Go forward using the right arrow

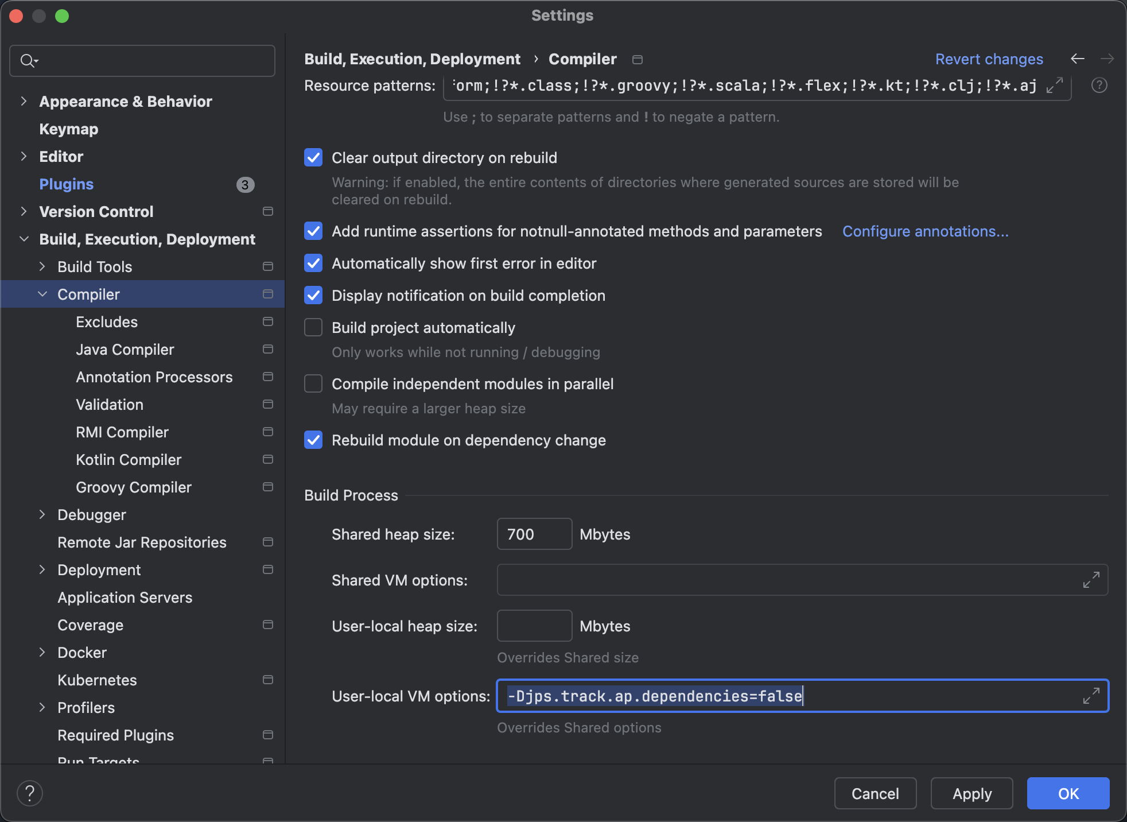(1107, 59)
